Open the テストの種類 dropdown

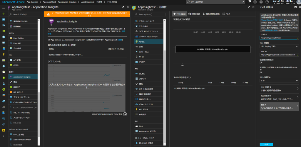[279, 46]
